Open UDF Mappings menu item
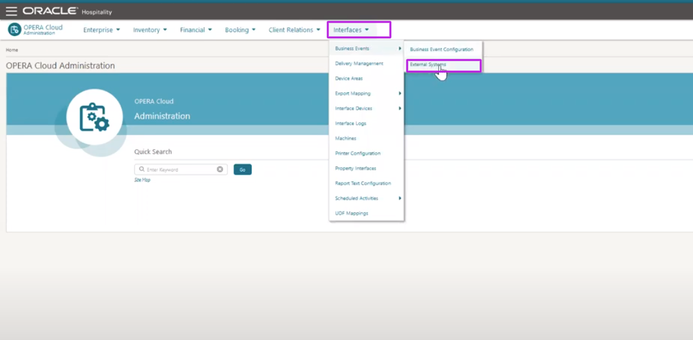This screenshot has width=693, height=340. pyautogui.click(x=352, y=214)
